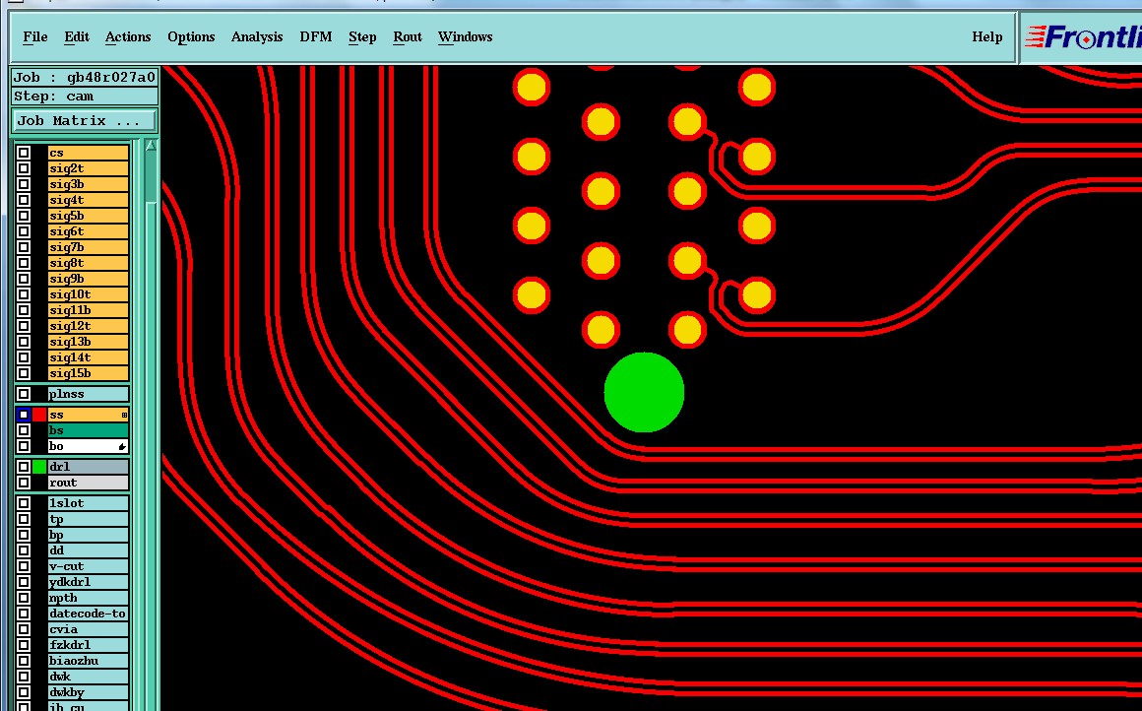Toggle the sig9b layer checkbox
1142x711 pixels.
tap(24, 279)
